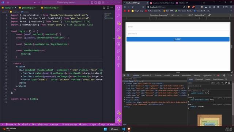The image size is (234, 132).
Task: Click the Filter field in the Styles pane
Action: 199,83
